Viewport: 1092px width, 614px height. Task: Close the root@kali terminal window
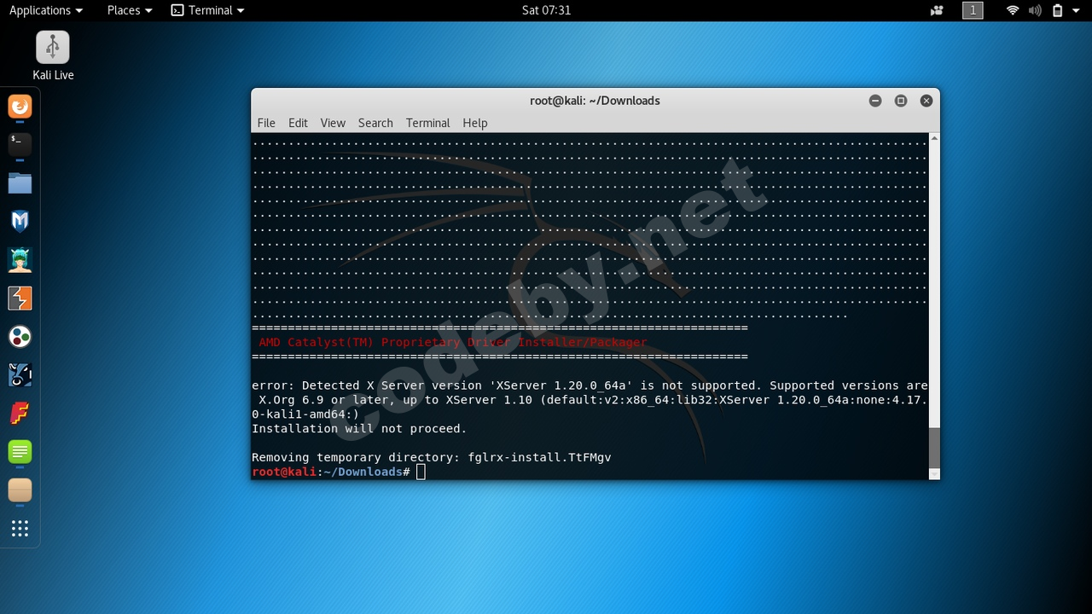coord(926,101)
